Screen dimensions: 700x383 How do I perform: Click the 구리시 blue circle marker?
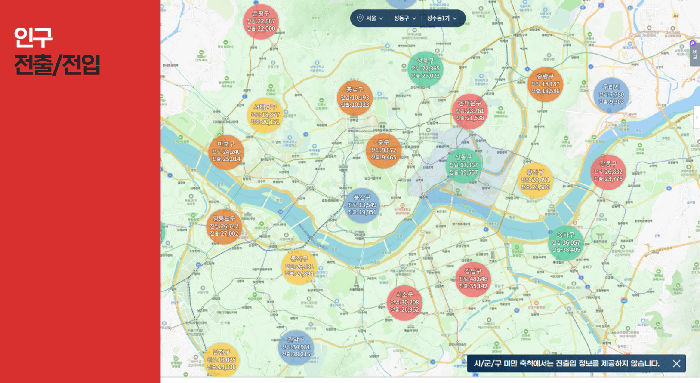[x=611, y=95]
